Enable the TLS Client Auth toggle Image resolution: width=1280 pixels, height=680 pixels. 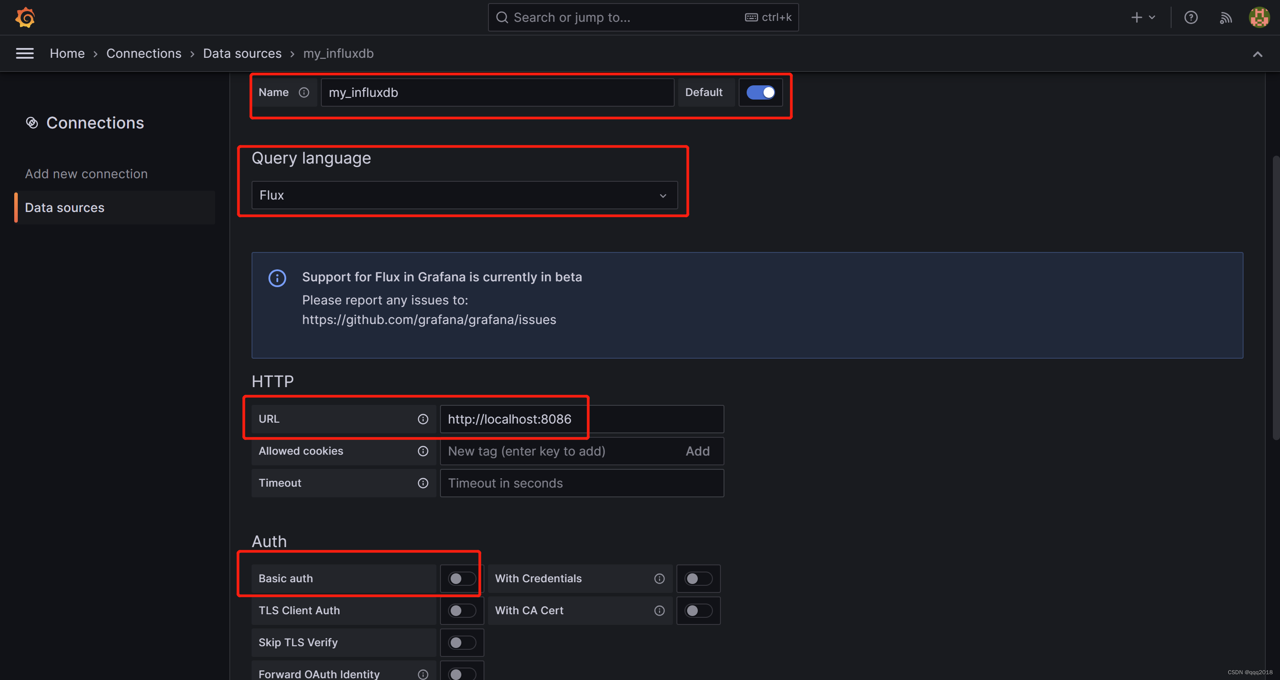(462, 610)
